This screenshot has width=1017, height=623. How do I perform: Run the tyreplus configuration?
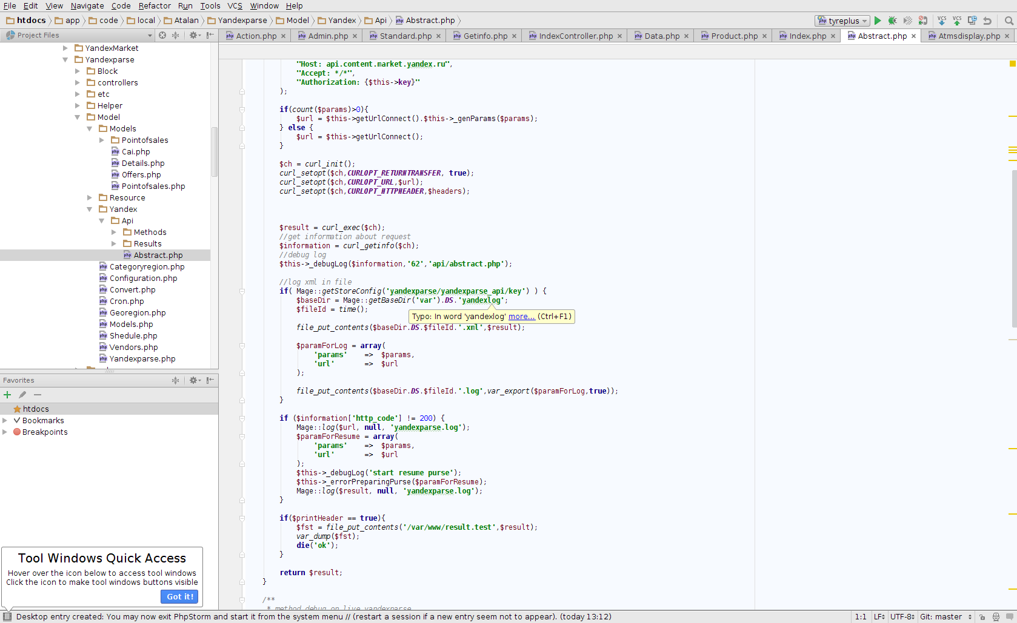(x=878, y=21)
